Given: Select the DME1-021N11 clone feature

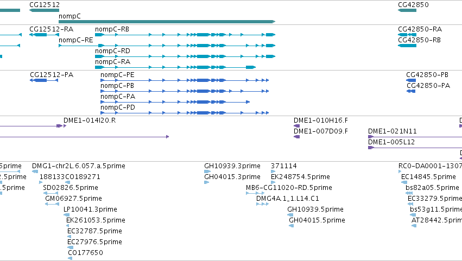Looking at the screenshot, I should click(x=415, y=137).
